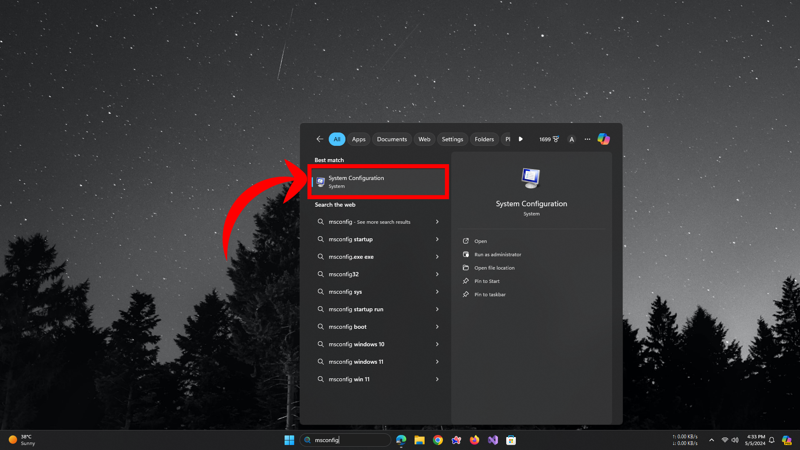Click the back arrow in search panel
Image resolution: width=800 pixels, height=450 pixels.
tap(320, 139)
